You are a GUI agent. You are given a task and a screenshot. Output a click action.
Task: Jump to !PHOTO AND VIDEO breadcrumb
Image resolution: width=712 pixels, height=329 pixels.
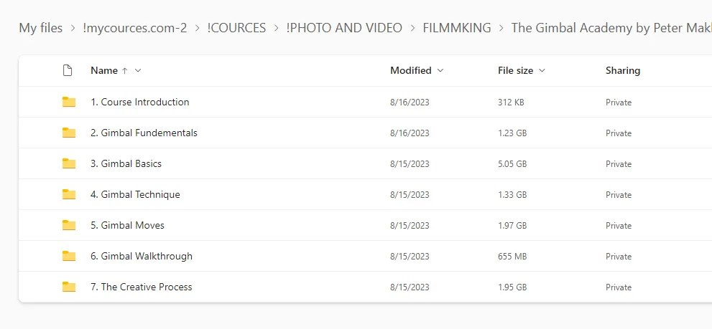pos(343,28)
